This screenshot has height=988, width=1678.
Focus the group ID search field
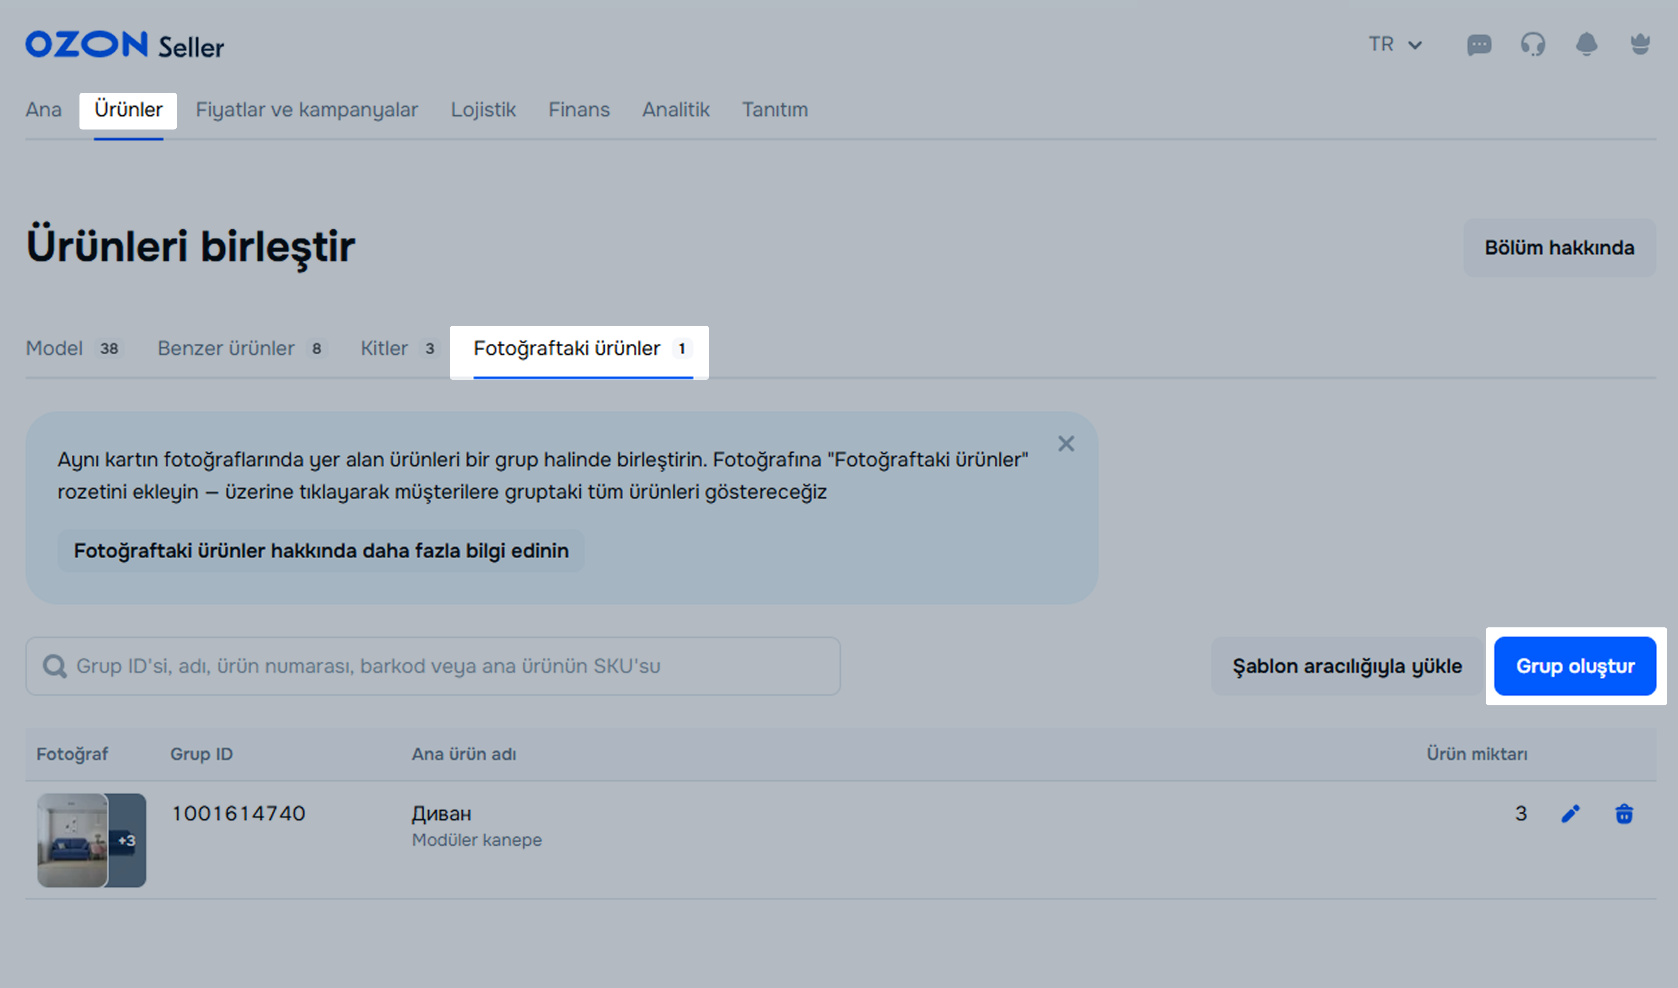433,667
